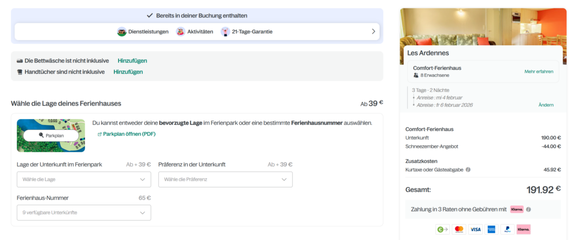Click the Dienstleistungen label

[x=148, y=32]
